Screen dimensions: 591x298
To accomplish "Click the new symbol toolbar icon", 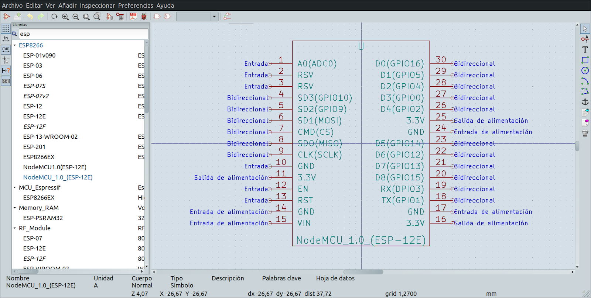I will (x=7, y=16).
